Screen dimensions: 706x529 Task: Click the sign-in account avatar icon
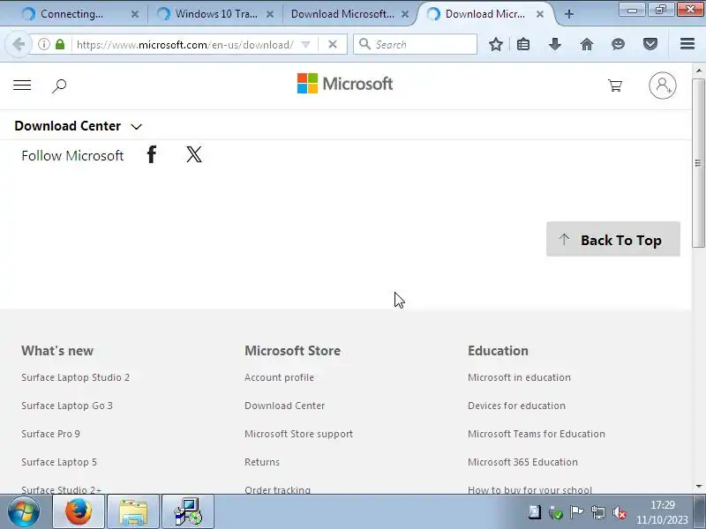(x=663, y=85)
